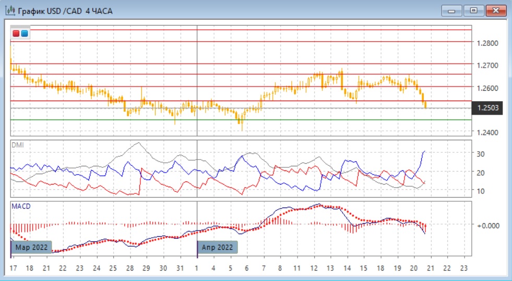Click the 1.2800 price axis label
The image size is (512, 281).
pyautogui.click(x=487, y=43)
